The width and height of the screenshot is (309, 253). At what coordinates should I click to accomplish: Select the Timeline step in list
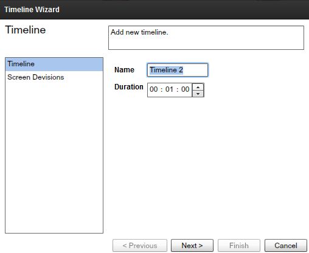[x=54, y=64]
